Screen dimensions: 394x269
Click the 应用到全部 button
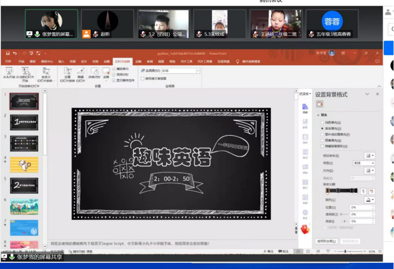point(326,241)
